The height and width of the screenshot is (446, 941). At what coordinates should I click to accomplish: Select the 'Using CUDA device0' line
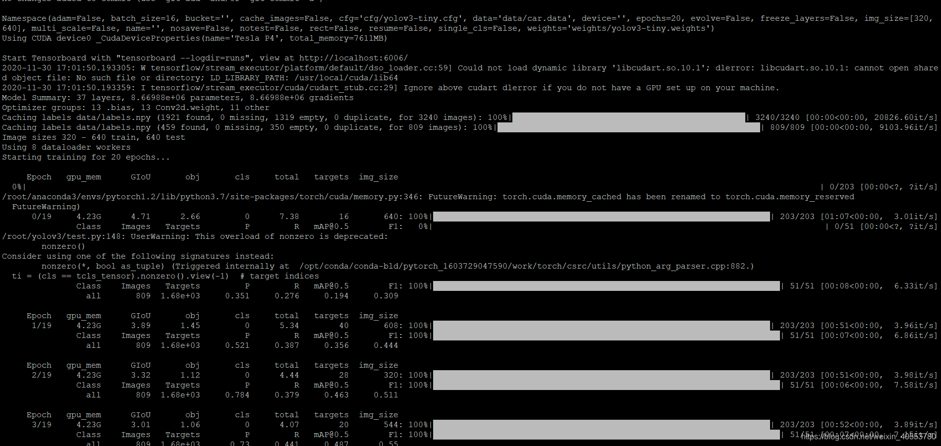pos(195,38)
